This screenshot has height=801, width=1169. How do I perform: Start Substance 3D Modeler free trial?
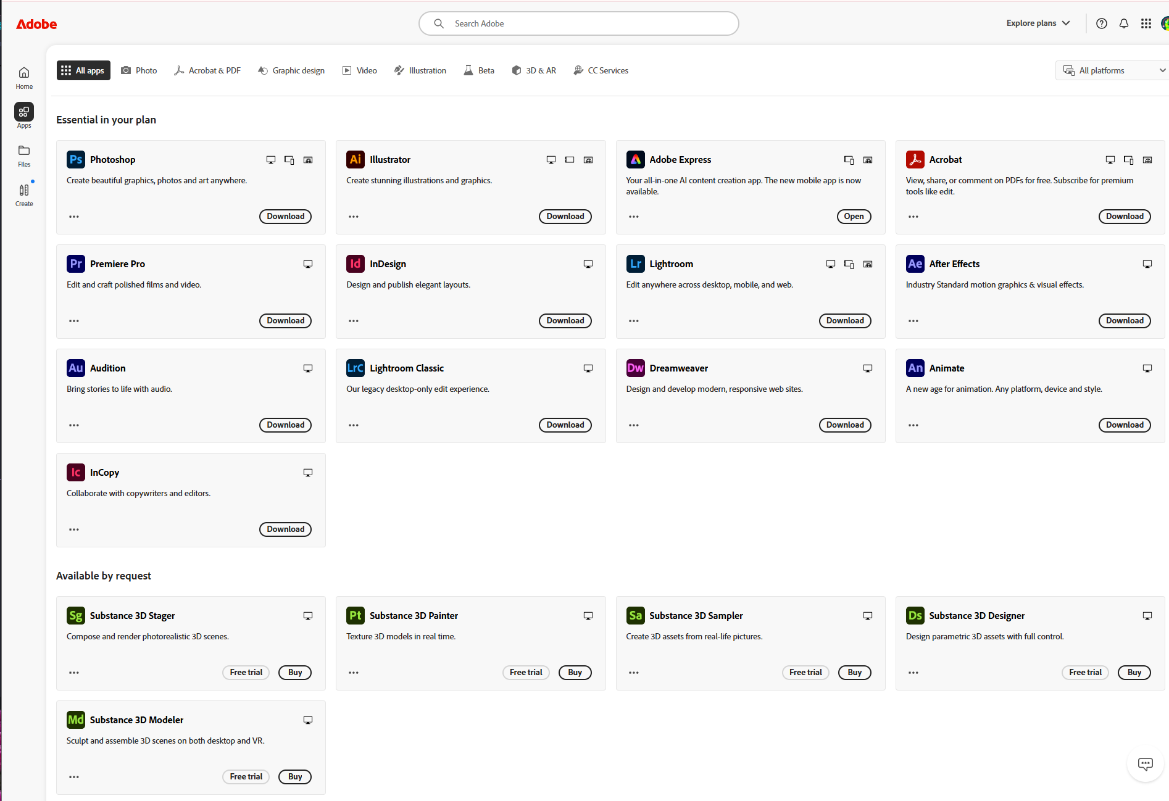(246, 777)
